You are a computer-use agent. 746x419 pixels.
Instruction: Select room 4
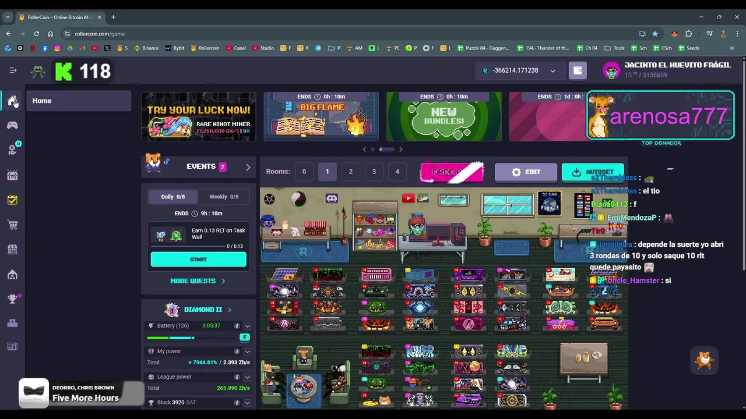(397, 172)
